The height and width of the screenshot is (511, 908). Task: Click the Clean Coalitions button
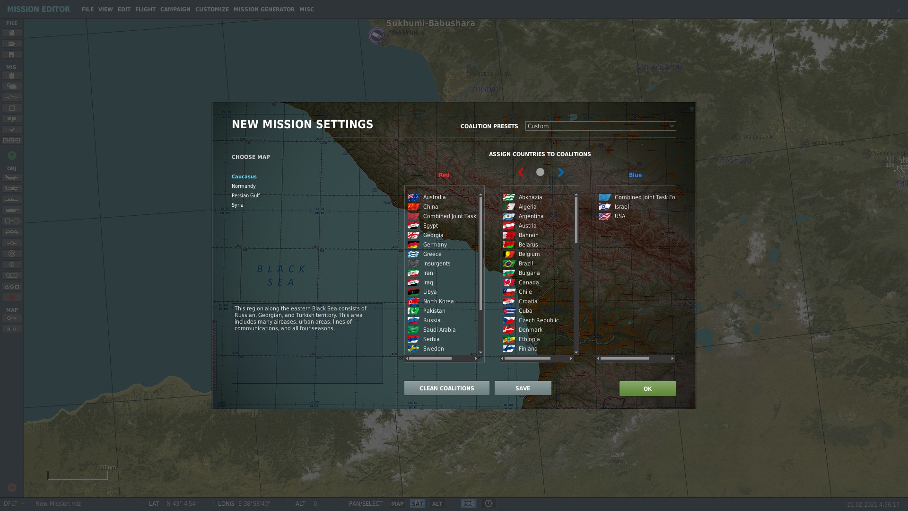coord(446,388)
